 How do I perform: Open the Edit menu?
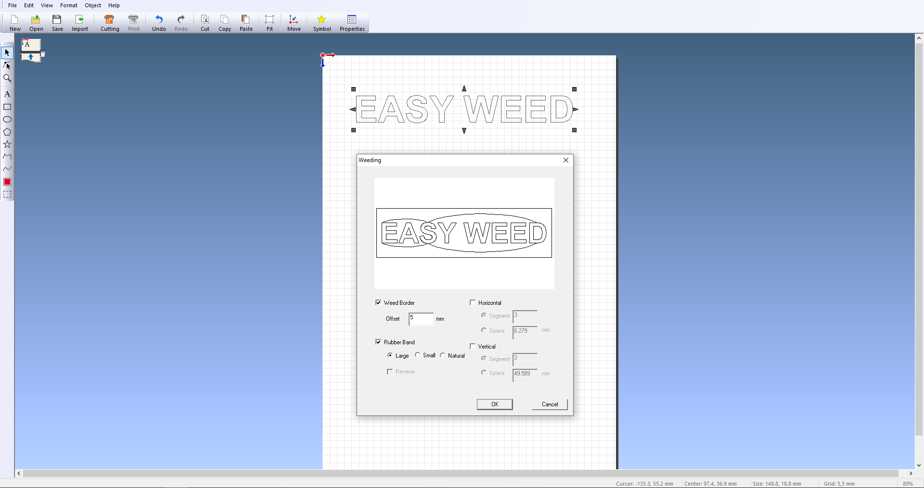[x=29, y=5]
